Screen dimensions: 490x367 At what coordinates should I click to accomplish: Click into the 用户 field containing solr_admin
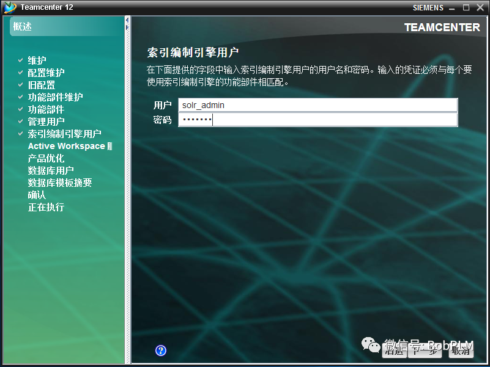pyautogui.click(x=318, y=105)
